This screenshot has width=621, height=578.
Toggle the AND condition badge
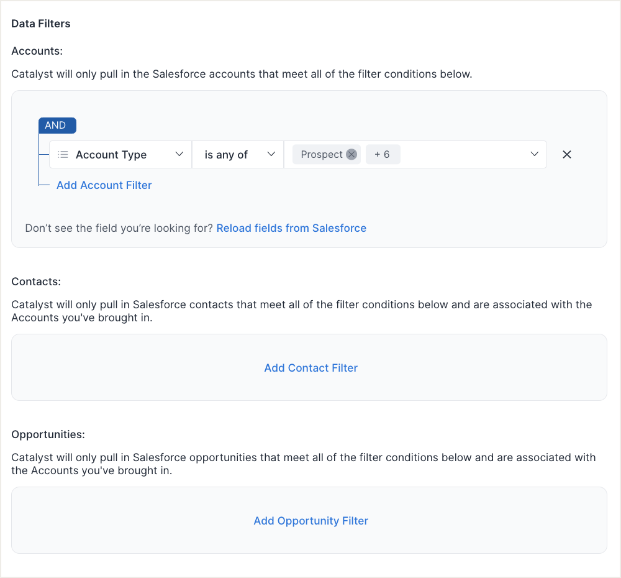(57, 126)
